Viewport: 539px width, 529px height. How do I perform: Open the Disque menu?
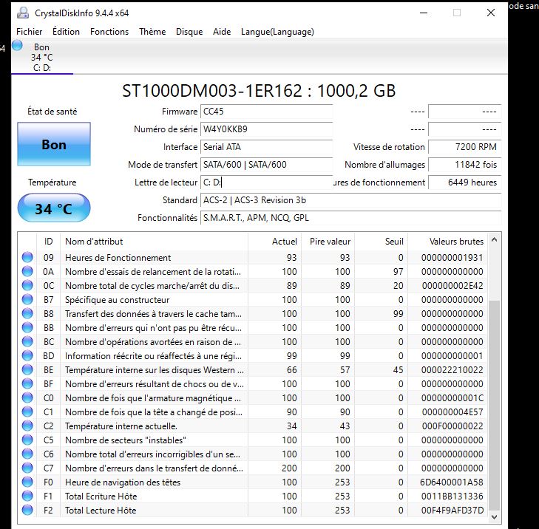click(x=189, y=32)
